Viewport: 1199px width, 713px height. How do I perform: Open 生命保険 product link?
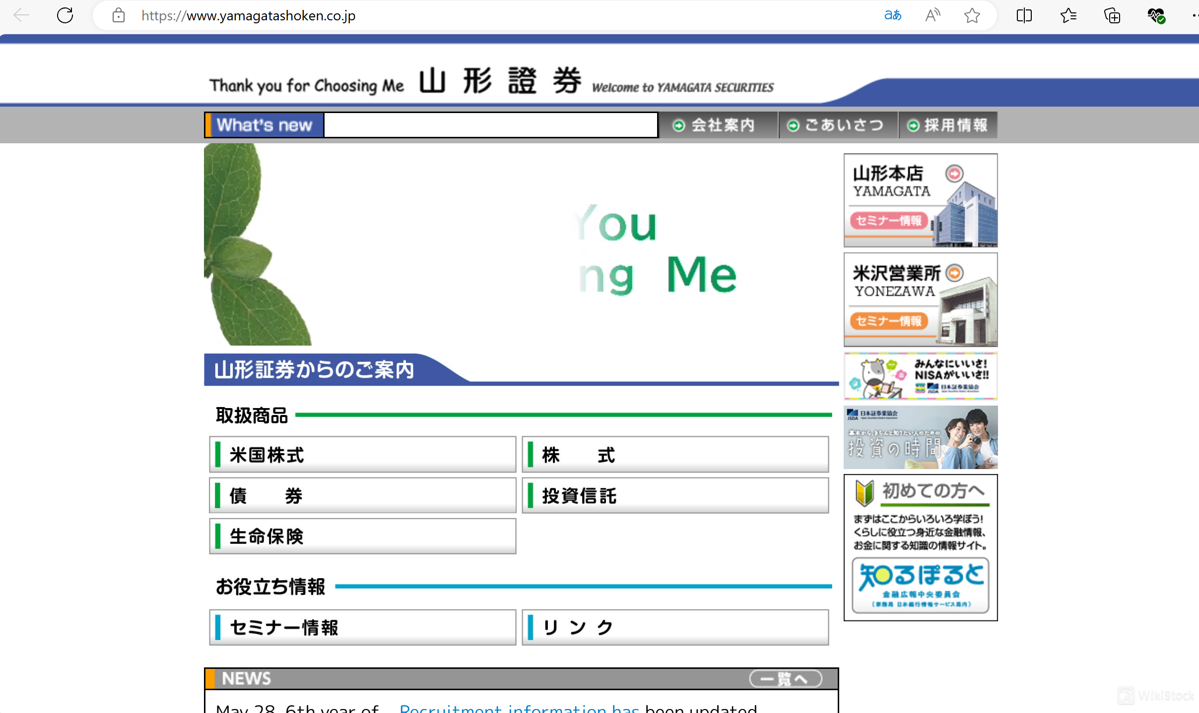tap(363, 536)
